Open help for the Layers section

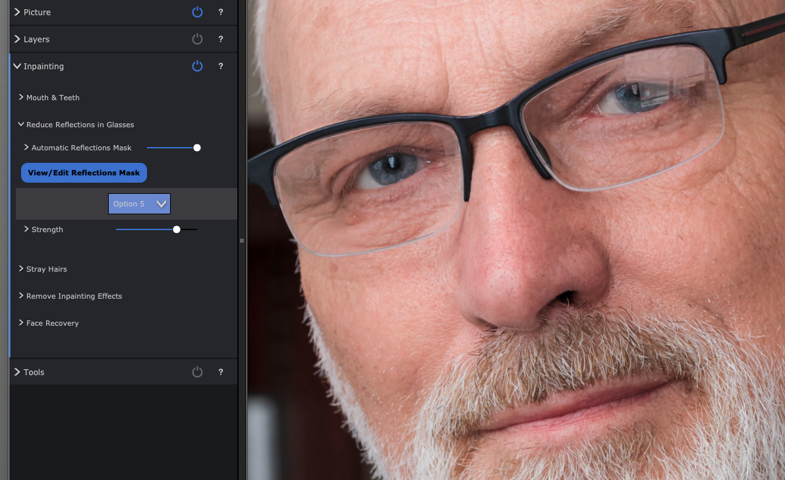[x=221, y=39]
